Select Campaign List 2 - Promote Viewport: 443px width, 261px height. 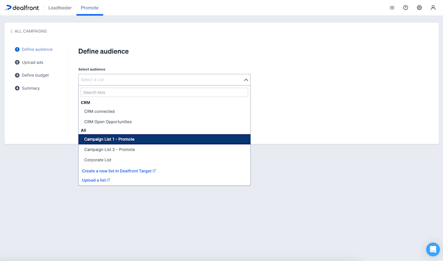pos(164,150)
